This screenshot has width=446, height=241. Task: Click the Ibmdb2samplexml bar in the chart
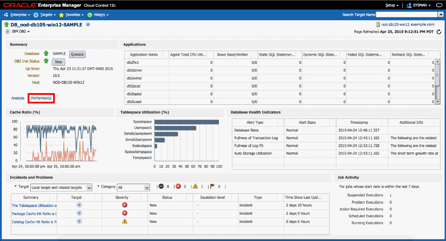coord(166,134)
